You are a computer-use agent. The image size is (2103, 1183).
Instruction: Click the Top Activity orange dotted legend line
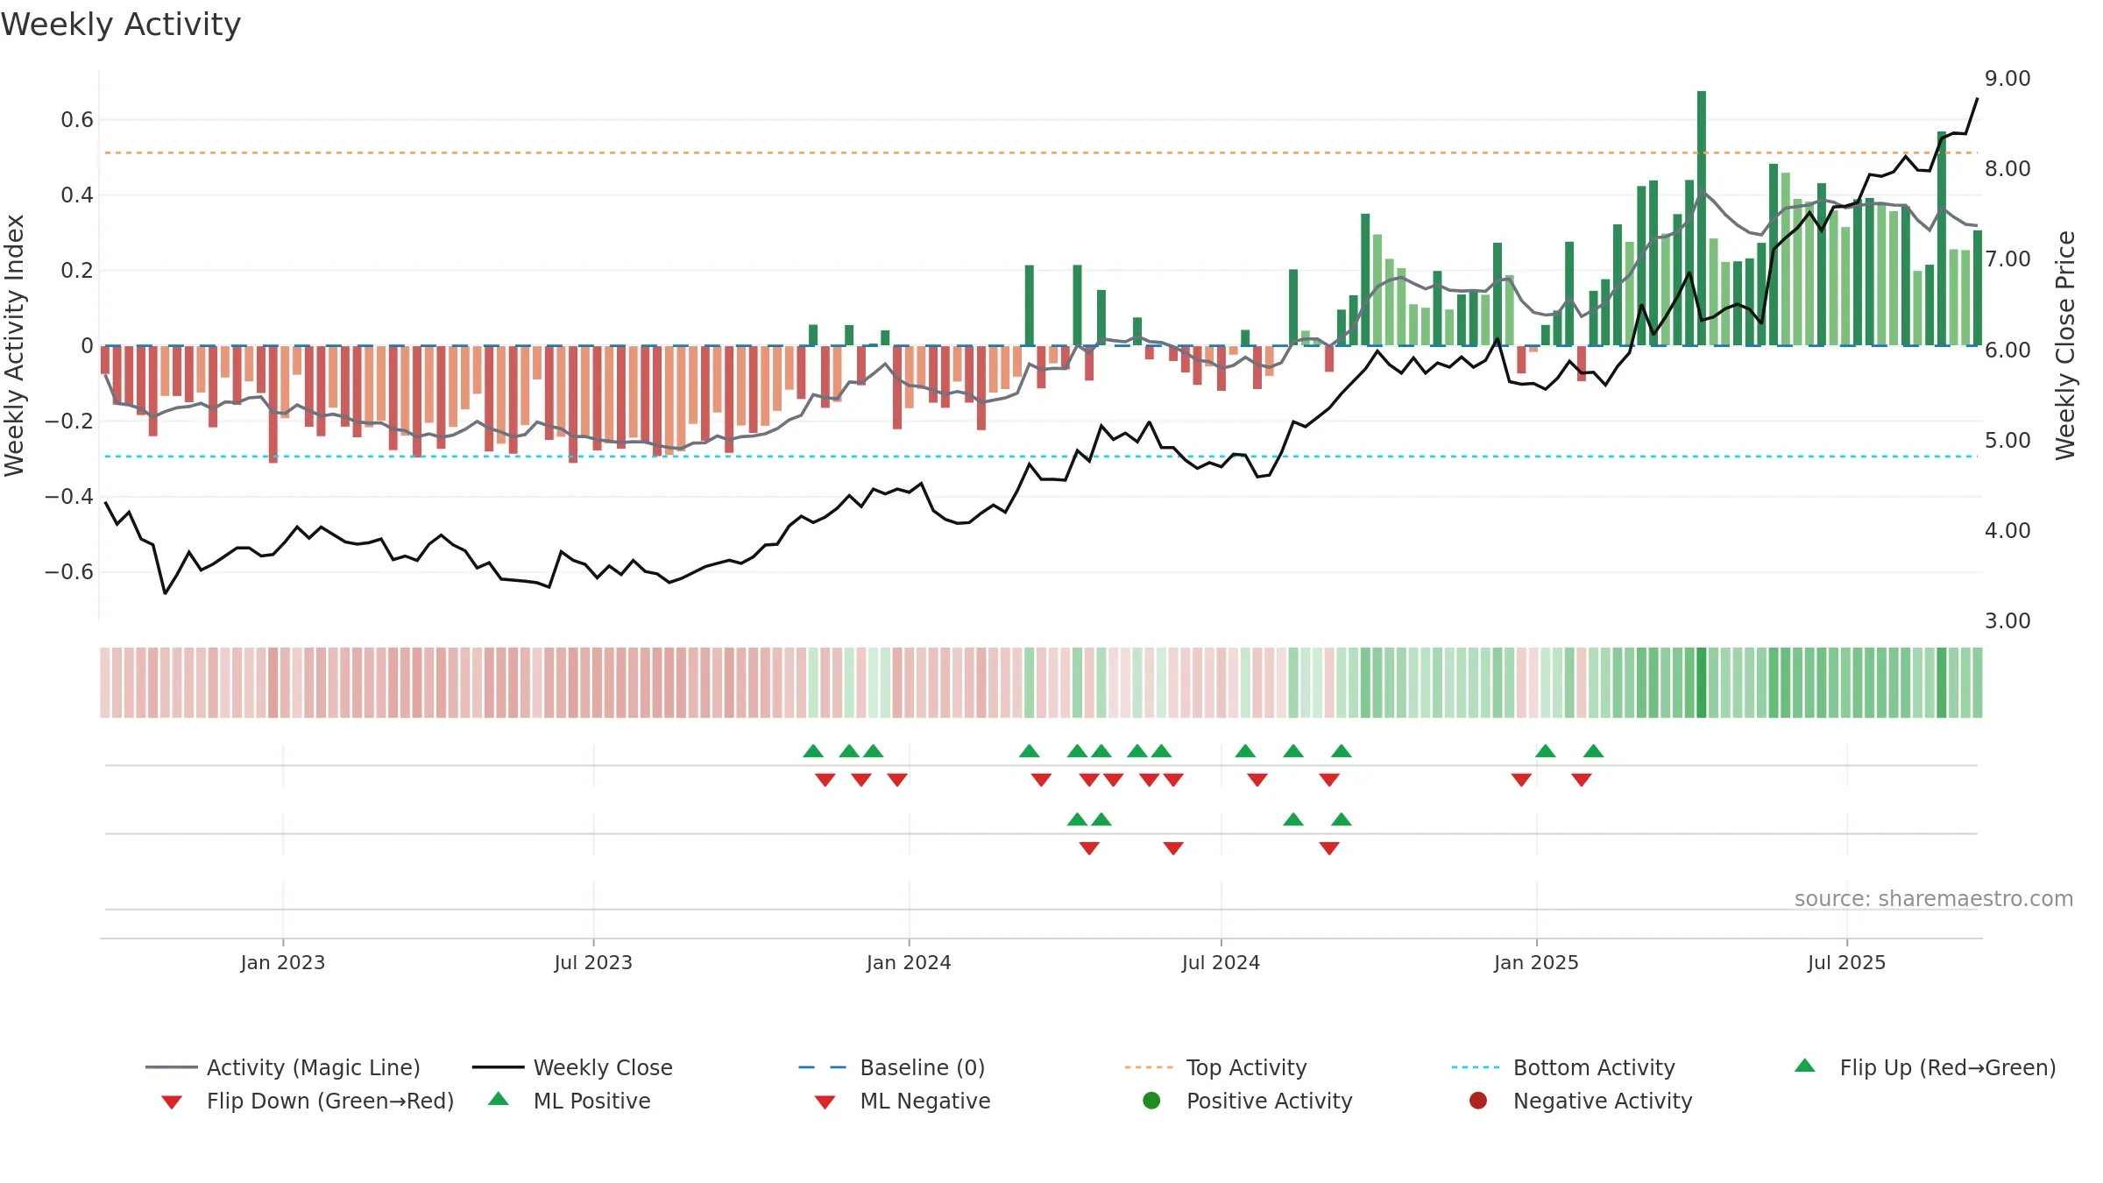tap(1149, 1067)
